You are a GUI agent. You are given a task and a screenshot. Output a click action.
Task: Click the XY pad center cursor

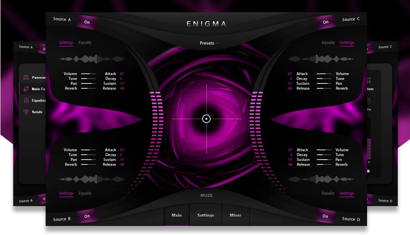(206, 119)
